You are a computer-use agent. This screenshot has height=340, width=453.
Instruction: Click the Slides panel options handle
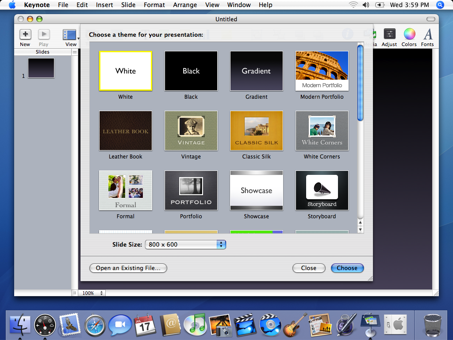click(74, 52)
